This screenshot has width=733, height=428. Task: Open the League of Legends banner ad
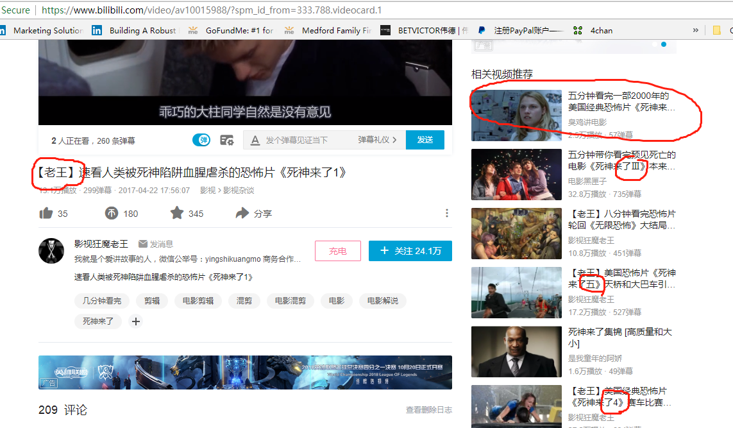click(x=245, y=372)
